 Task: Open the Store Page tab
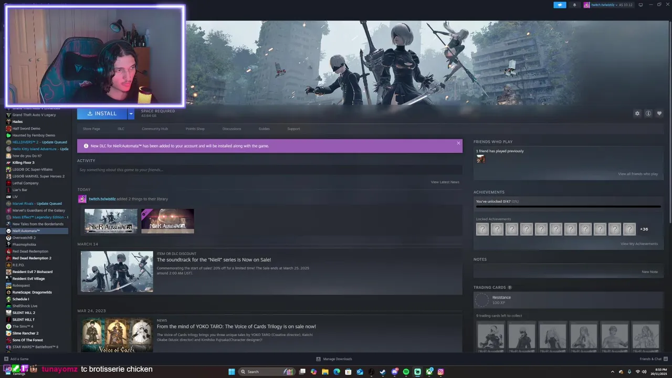click(91, 129)
